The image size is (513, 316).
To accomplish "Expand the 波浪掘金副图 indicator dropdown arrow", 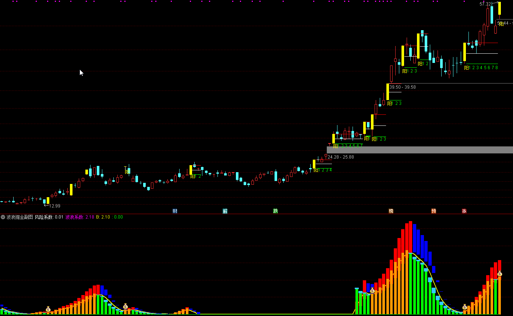I will point(3,217).
